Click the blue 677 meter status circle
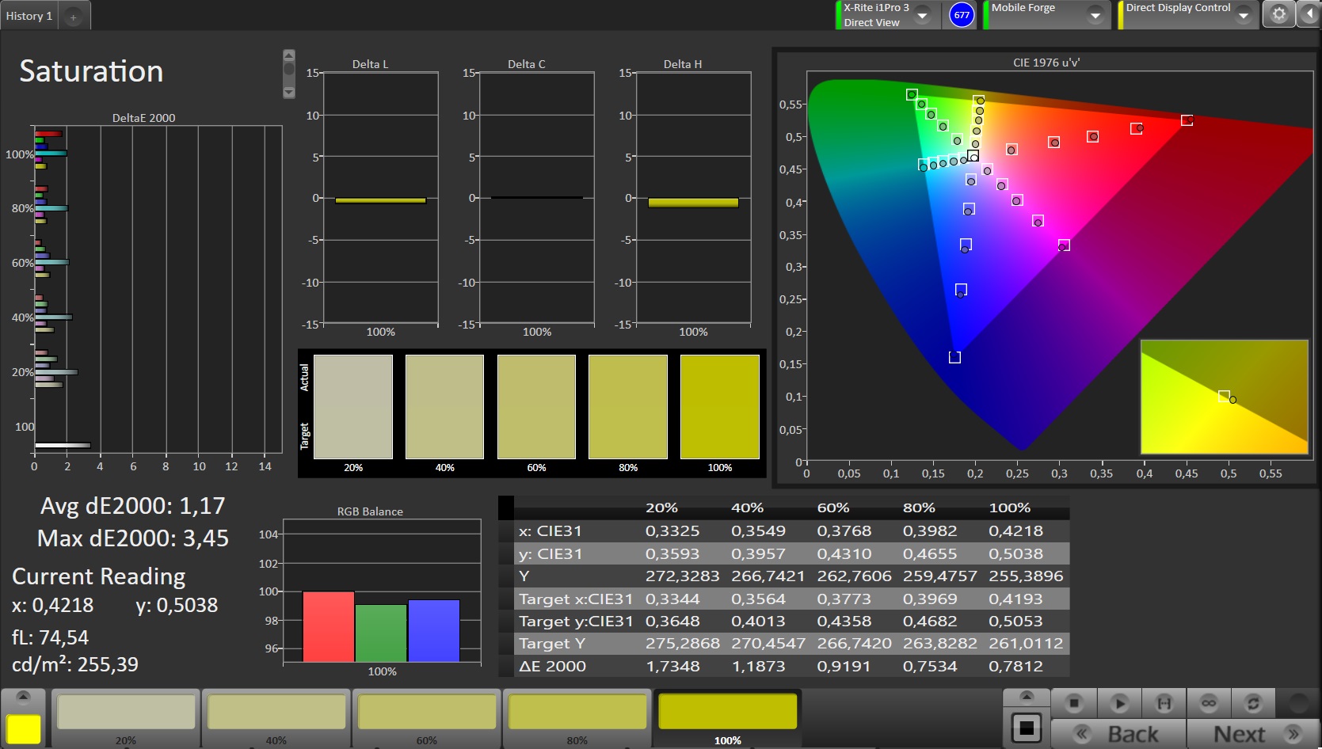1322x749 pixels. tap(961, 15)
